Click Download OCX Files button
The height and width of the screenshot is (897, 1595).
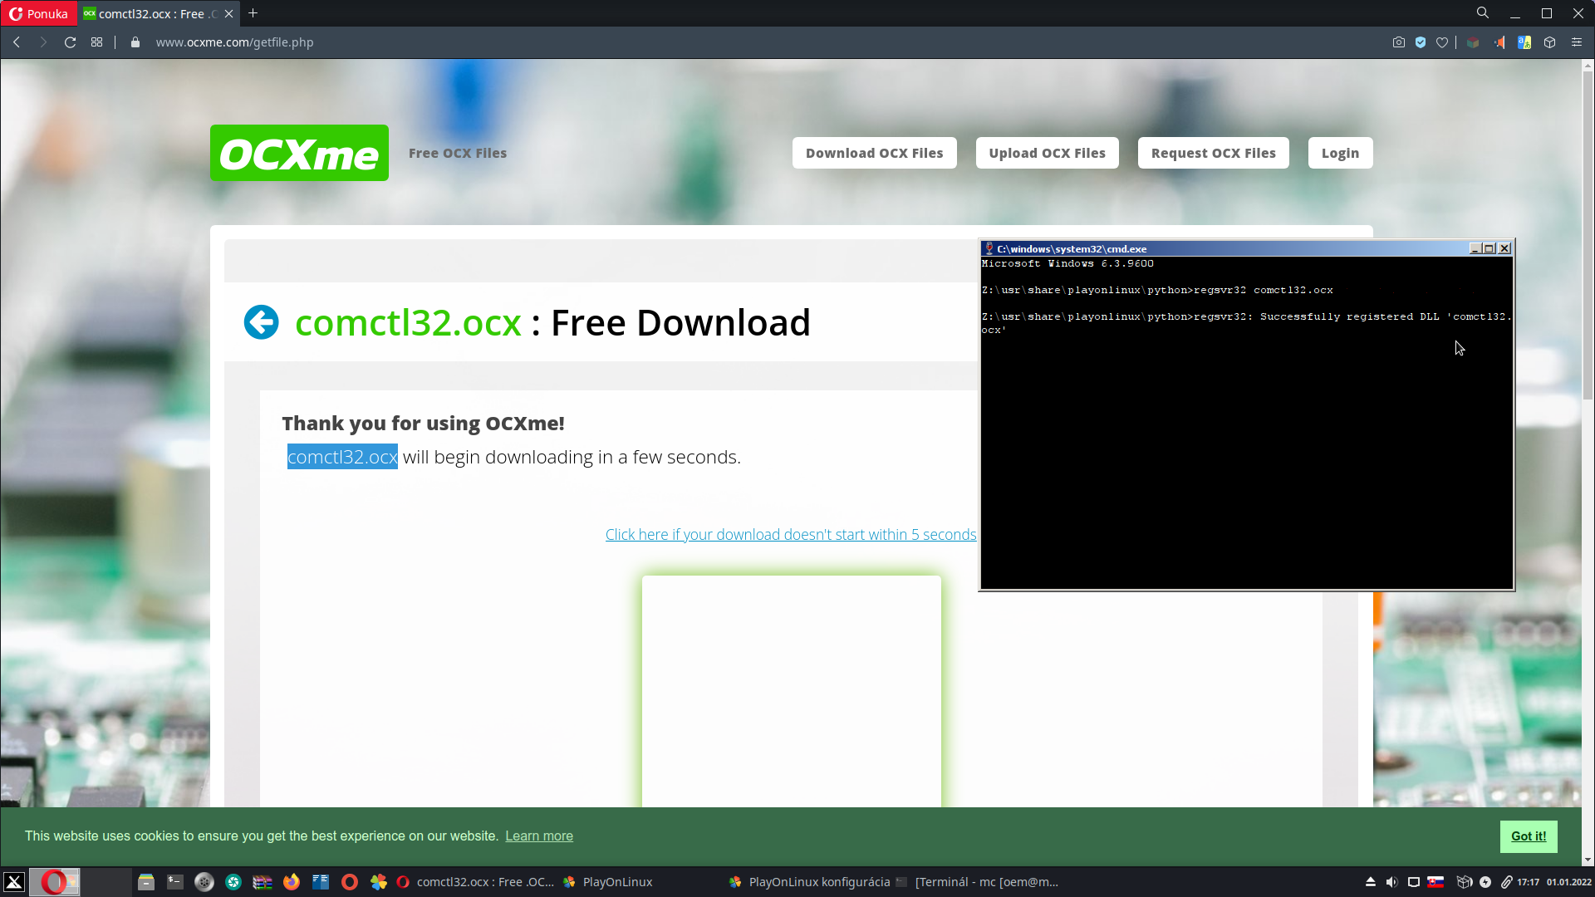(874, 153)
